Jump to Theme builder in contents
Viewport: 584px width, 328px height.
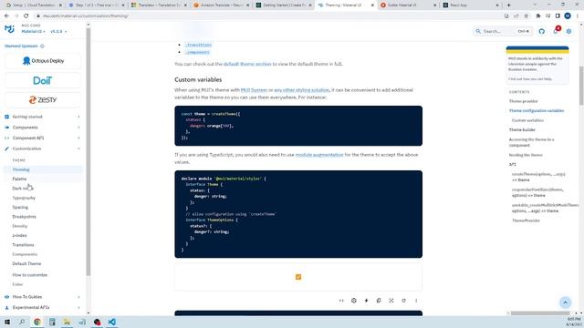[x=522, y=129]
